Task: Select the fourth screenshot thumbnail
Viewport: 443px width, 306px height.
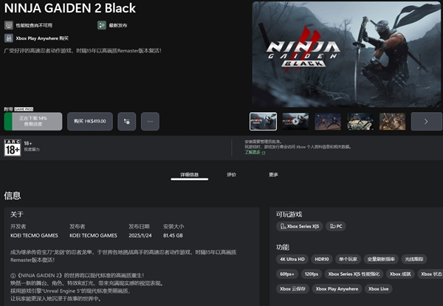Action: (360, 121)
